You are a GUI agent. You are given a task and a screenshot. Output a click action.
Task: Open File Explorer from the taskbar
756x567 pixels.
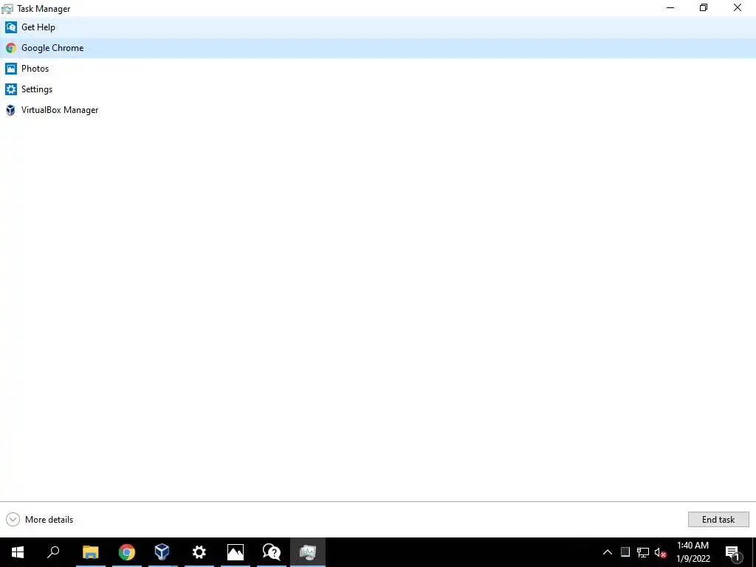90,552
